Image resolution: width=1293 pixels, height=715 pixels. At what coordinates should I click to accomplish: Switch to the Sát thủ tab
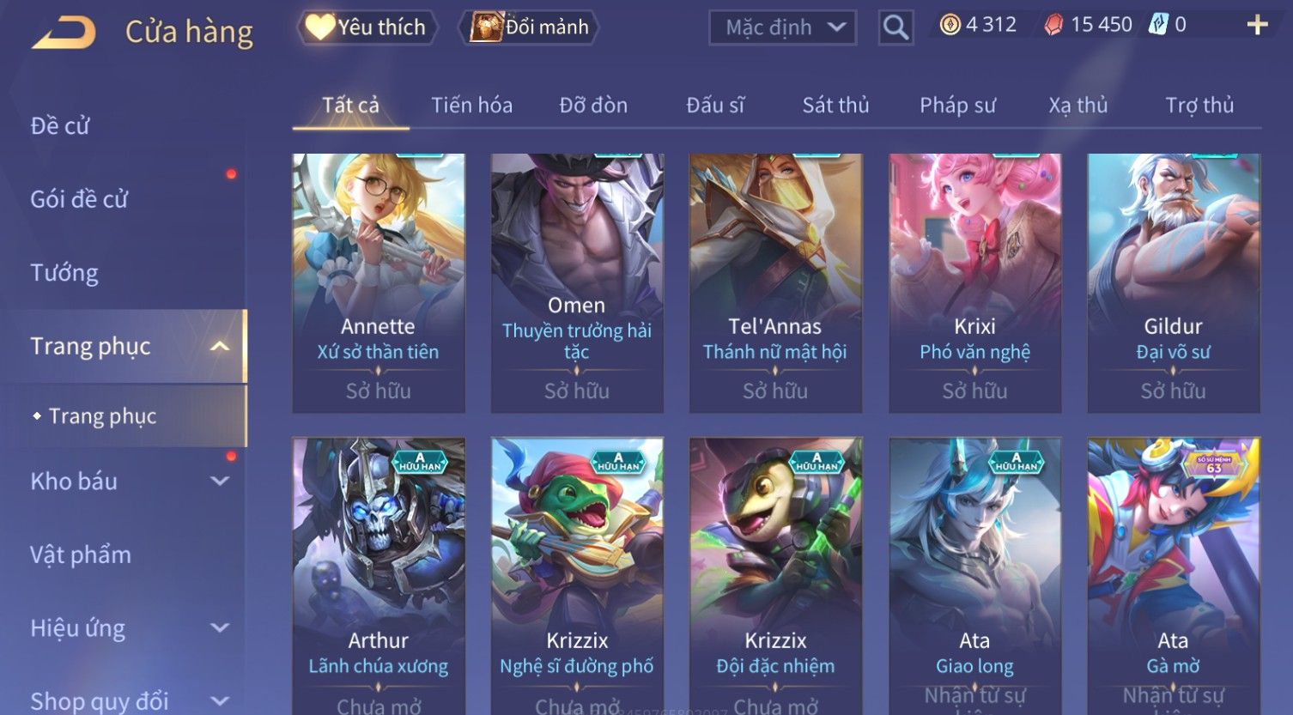click(835, 106)
